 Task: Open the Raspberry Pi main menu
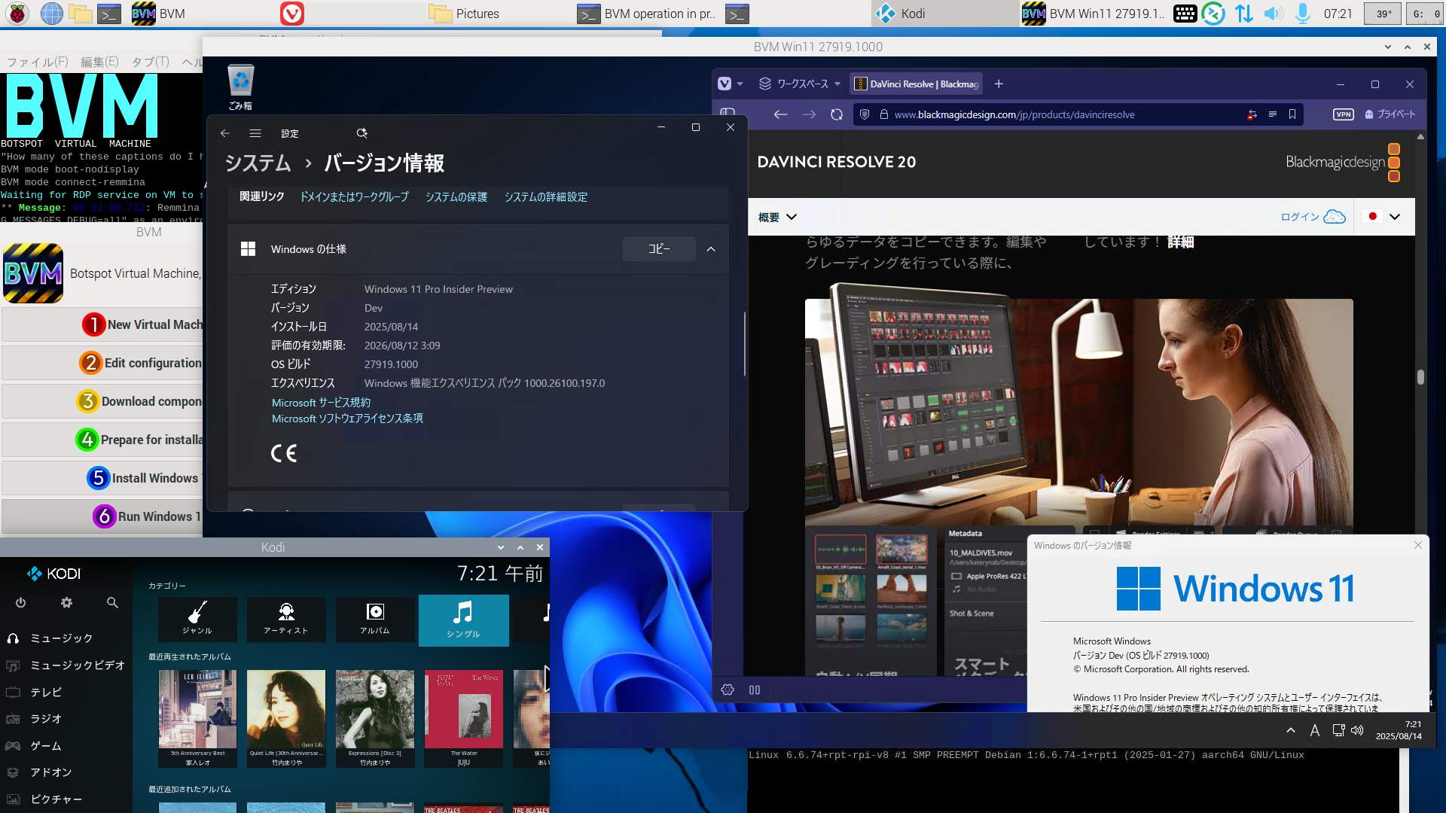17,14
